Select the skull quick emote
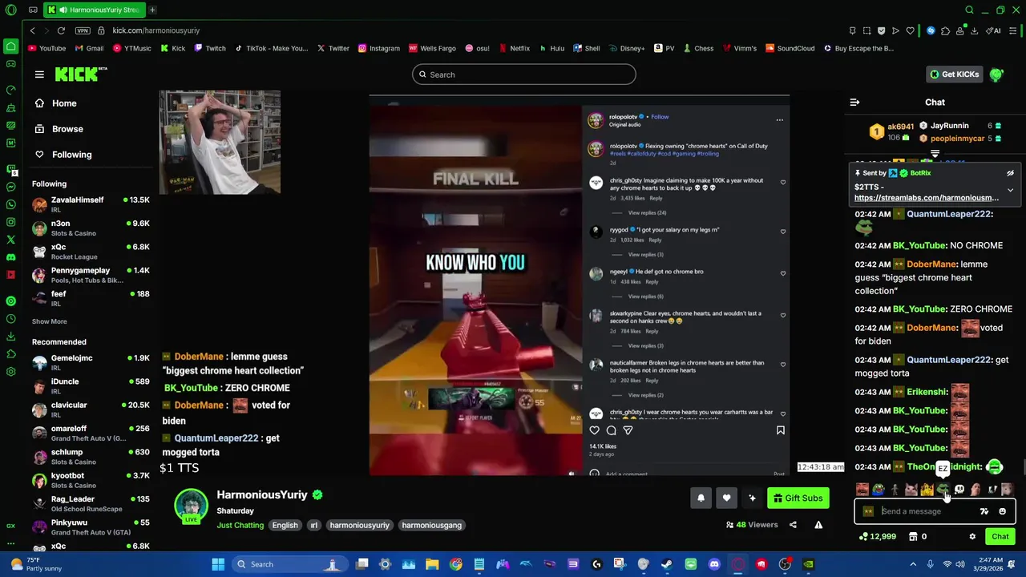This screenshot has width=1026, height=577. point(959,489)
